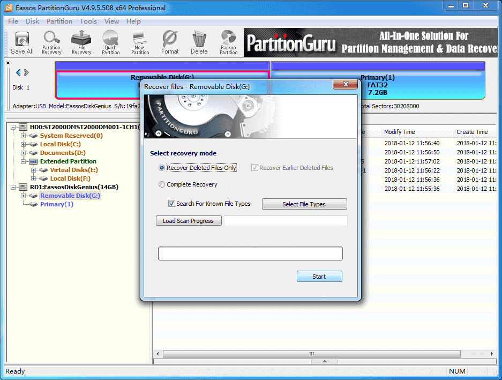
Task: Select Recover Deleted Files Only radio button
Action: (162, 168)
